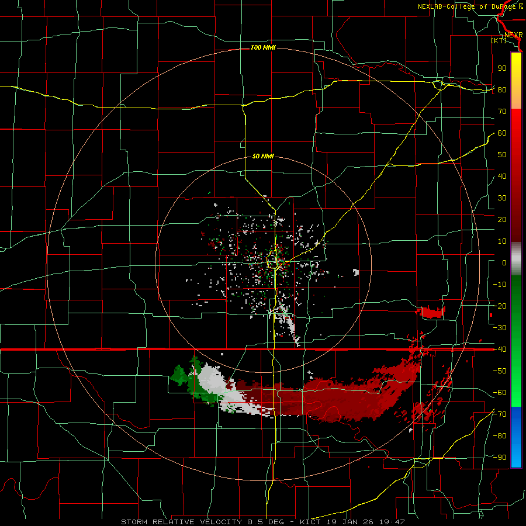Click the KICT 19 JAN 26 19:47 timestamp
Image resolution: width=526 pixels, height=526 pixels.
tap(352, 522)
